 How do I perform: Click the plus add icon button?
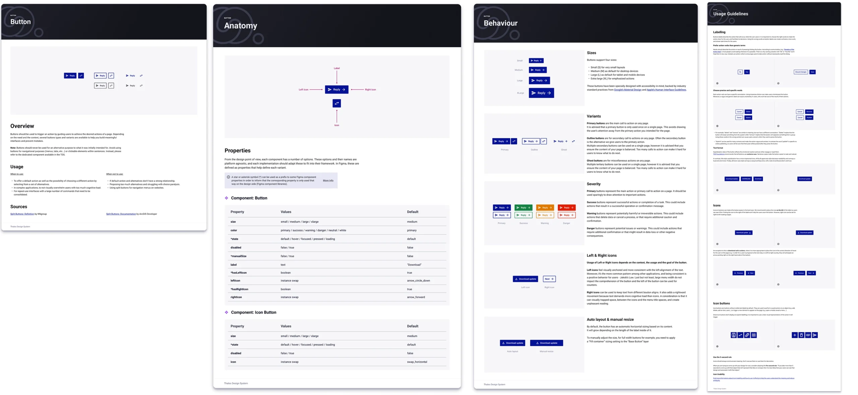click(794, 335)
